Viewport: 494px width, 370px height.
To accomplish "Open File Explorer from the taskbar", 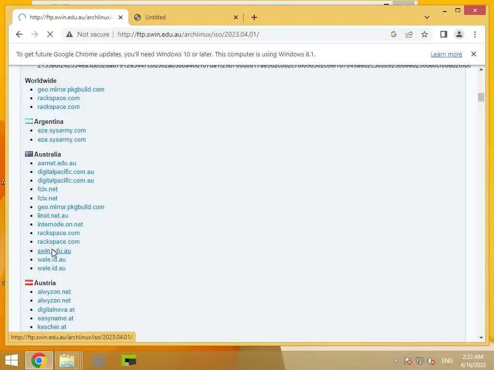I will click(67, 360).
